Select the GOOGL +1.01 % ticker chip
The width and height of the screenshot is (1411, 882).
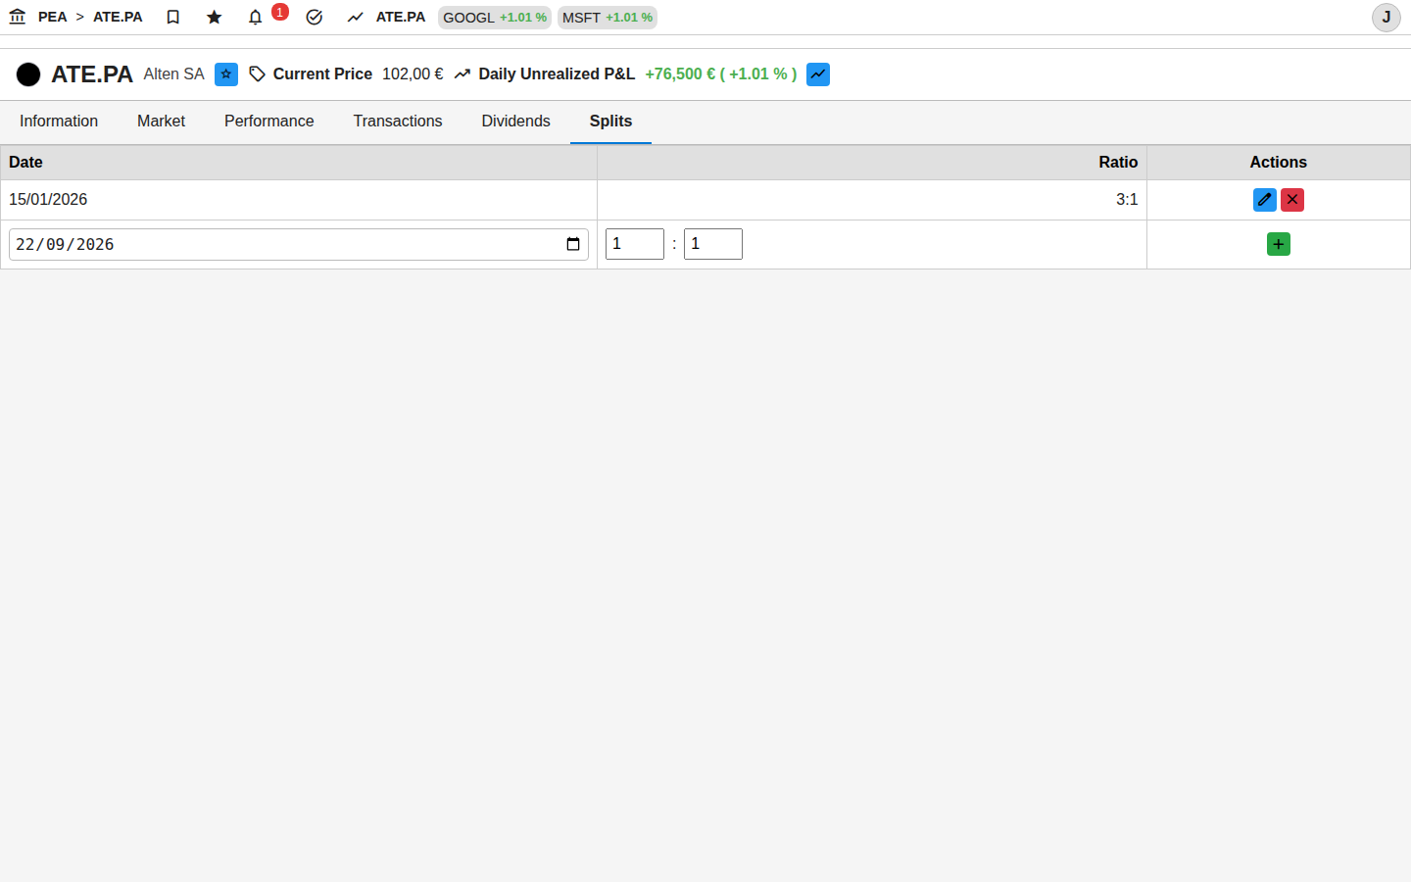click(x=495, y=18)
